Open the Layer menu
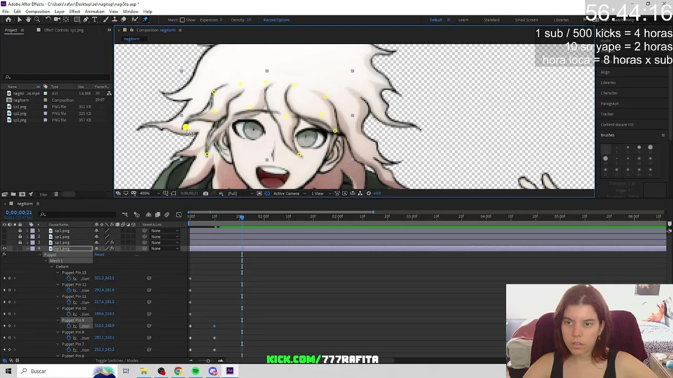The width and height of the screenshot is (673, 378). 59,12
